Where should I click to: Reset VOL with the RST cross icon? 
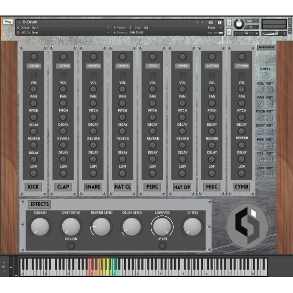[270, 89]
